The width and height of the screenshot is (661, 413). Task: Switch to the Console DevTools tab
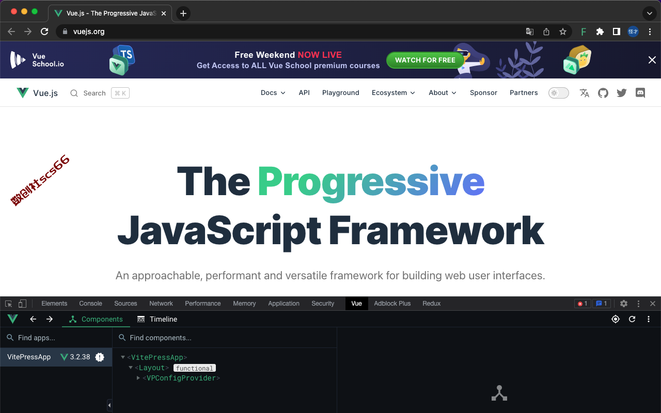click(90, 304)
